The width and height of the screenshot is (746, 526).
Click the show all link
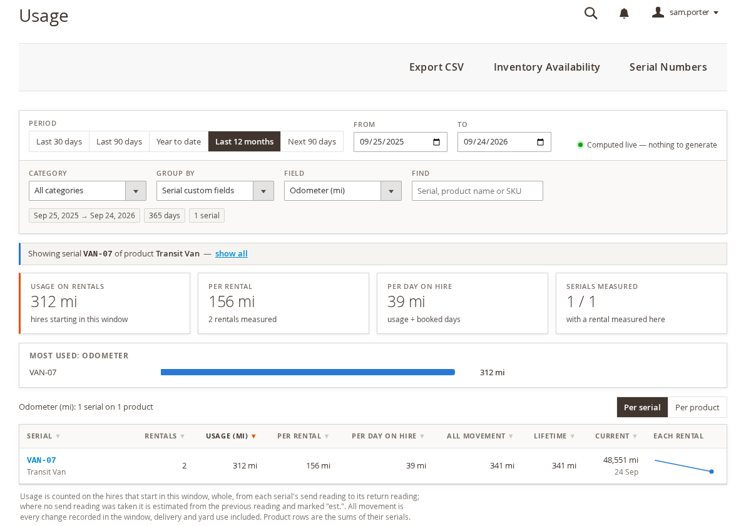coord(231,253)
